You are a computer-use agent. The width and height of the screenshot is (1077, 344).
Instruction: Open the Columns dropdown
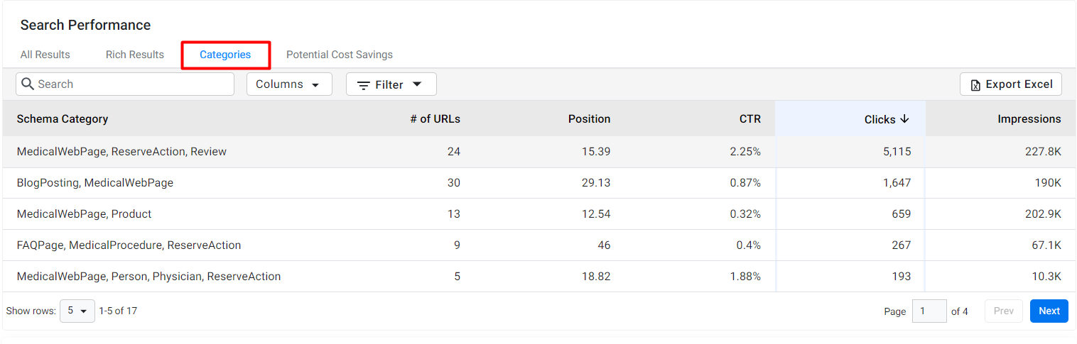coord(289,84)
